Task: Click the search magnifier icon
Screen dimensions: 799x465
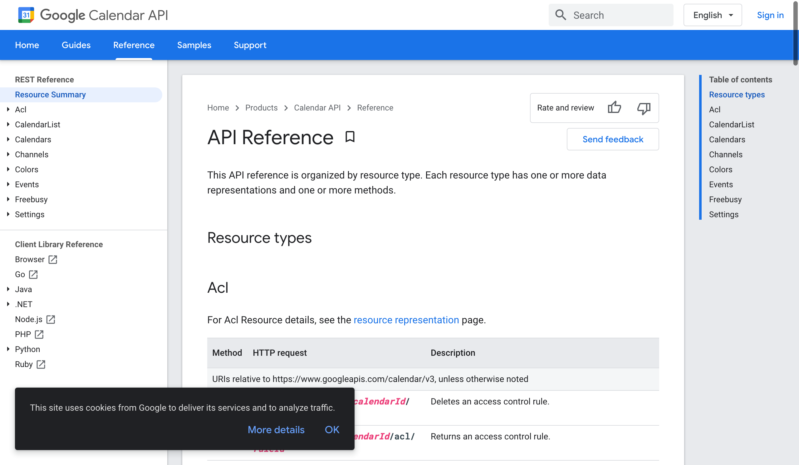Action: coord(560,15)
